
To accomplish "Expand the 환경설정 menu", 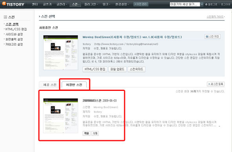I will (122, 4).
